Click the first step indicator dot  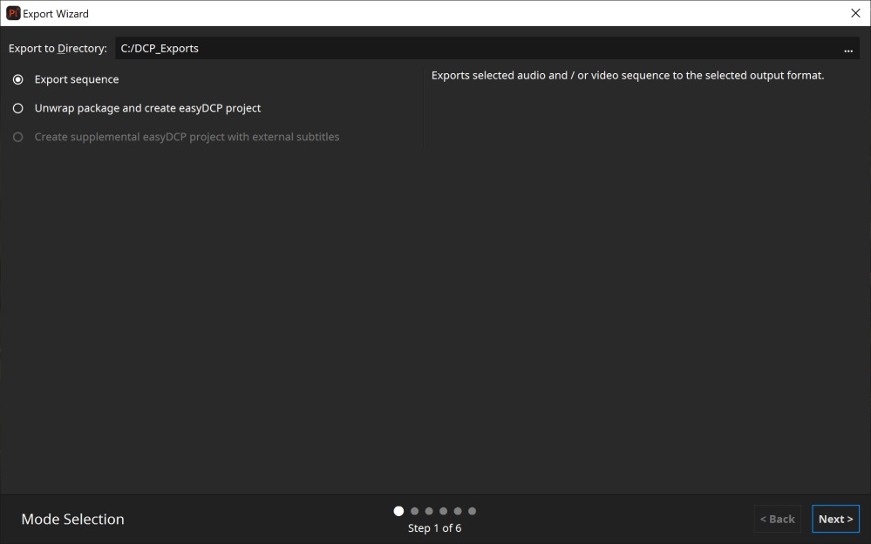coord(399,511)
